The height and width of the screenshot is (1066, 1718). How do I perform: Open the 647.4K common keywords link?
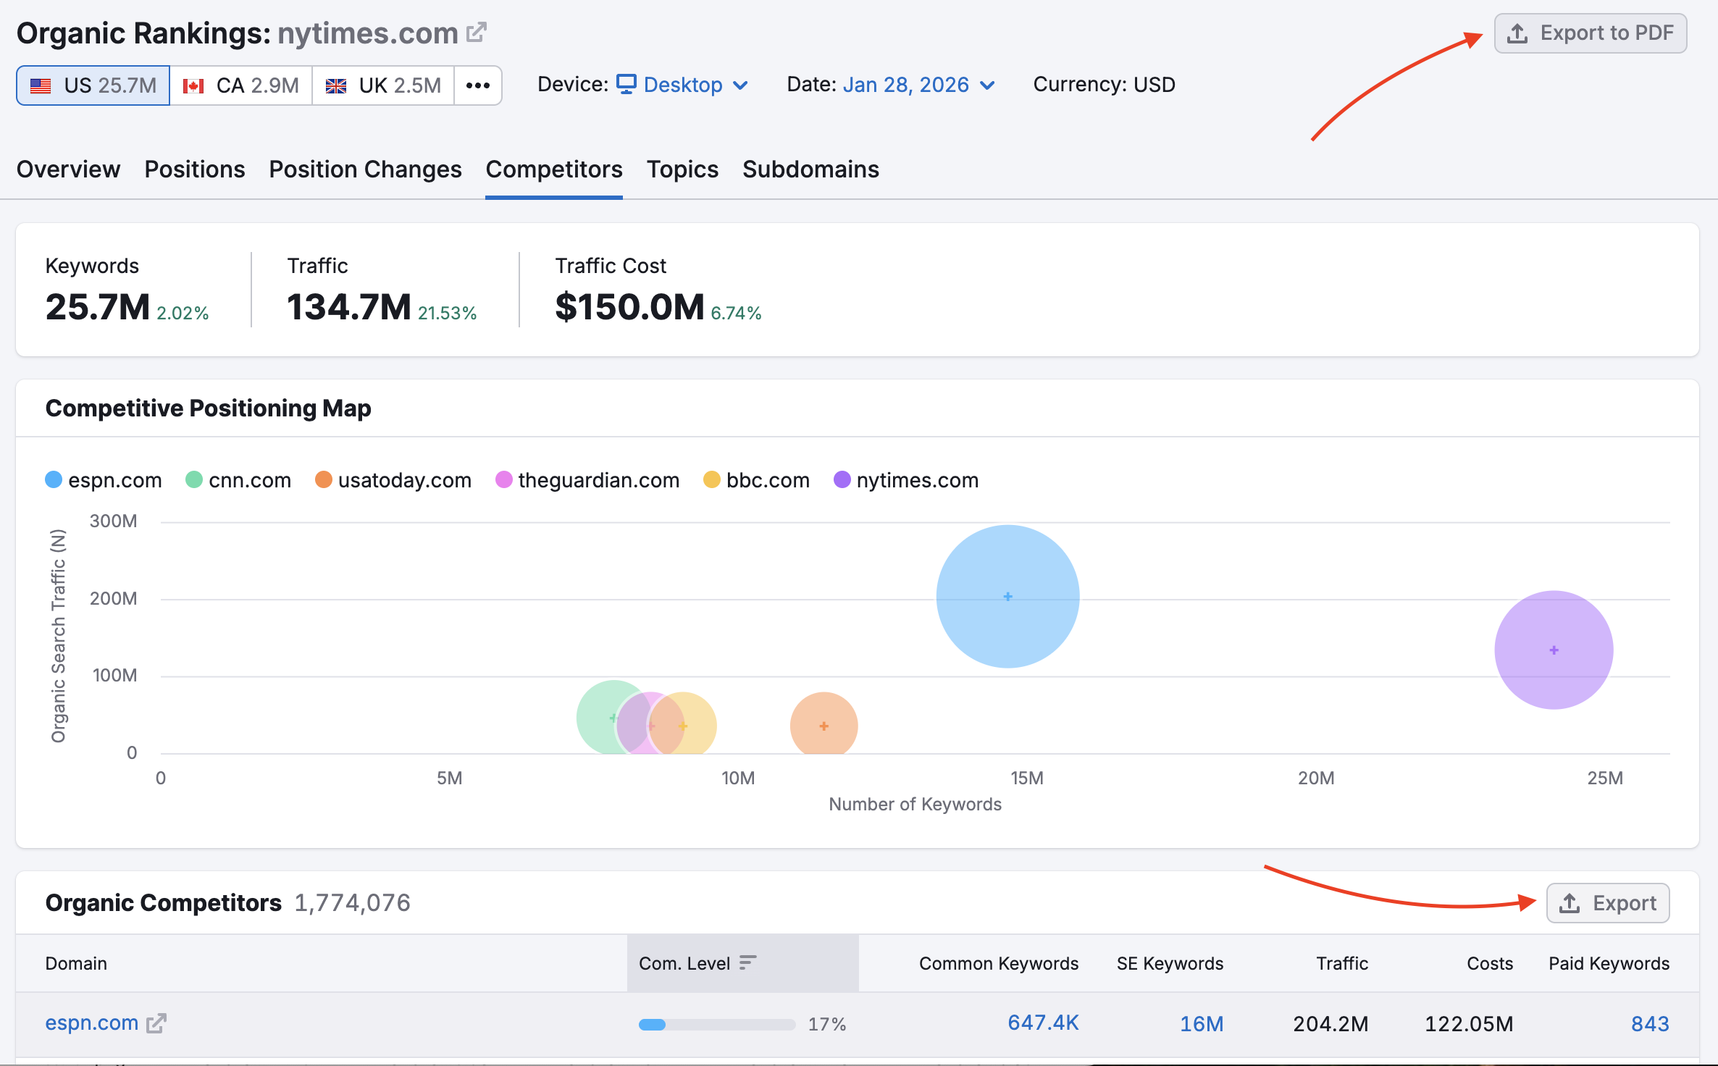click(1043, 1023)
